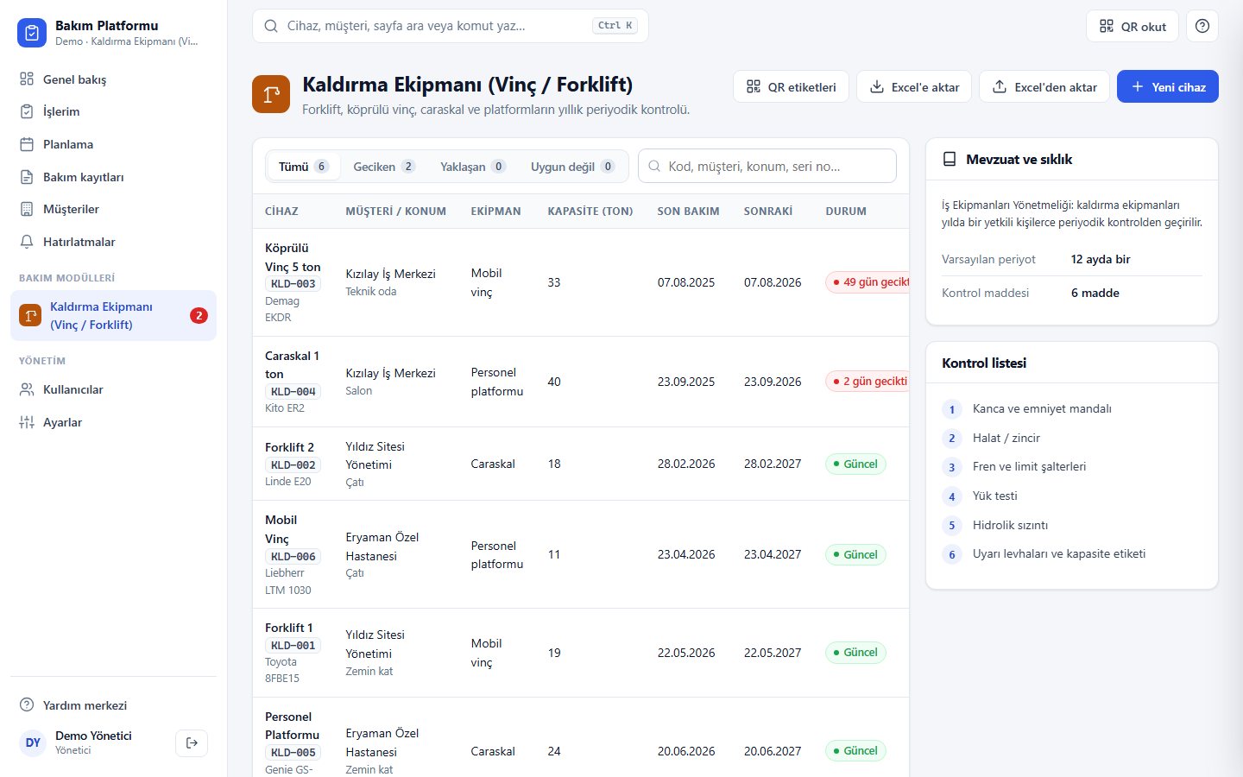Image resolution: width=1243 pixels, height=777 pixels.
Task: Add a device with Yeni cihaz
Action: [x=1168, y=86]
